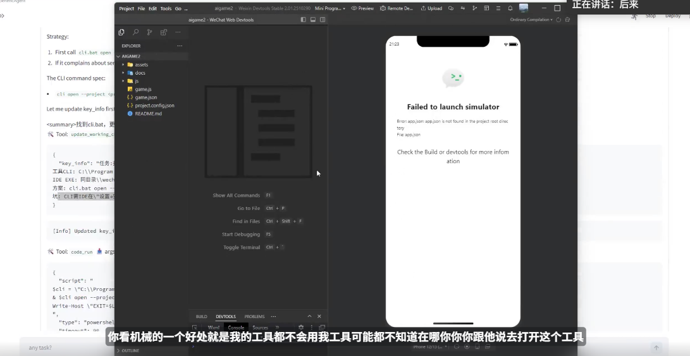Open Explorer panel's more actions ellipsis
Screen dimensions: 690x356
point(180,46)
